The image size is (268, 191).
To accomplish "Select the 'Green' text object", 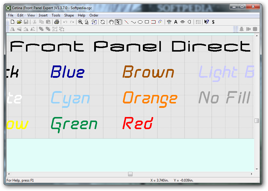I will 74,125.
